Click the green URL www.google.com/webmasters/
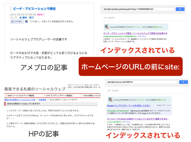This screenshot has width=191, height=142. point(118,111)
